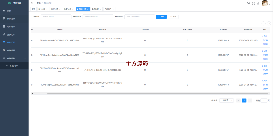Toggle fullscreen mode icon in header
Viewport: 273px width, 136px height.
point(254,3)
